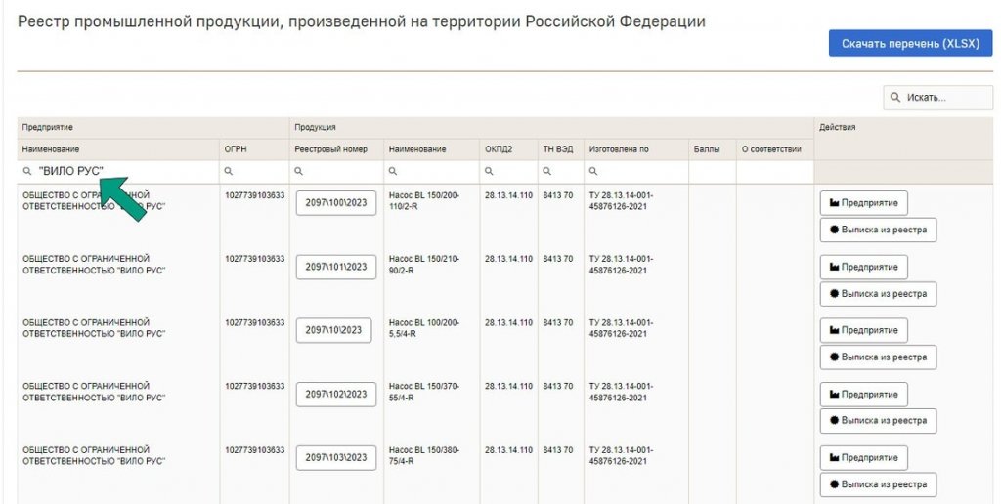Open Выписка из реестра for 2097\102\2023
This screenshot has width=1001, height=504.
[878, 421]
